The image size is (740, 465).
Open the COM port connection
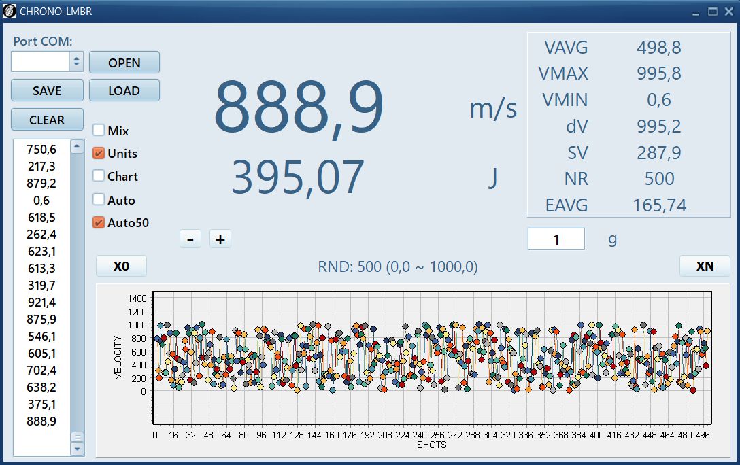[124, 63]
